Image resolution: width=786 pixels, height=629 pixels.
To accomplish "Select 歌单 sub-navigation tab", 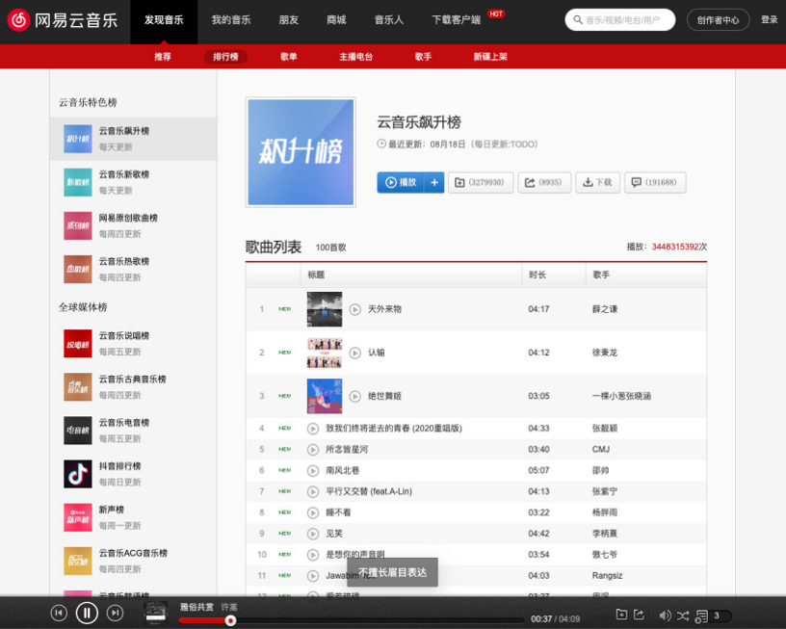I will point(289,57).
